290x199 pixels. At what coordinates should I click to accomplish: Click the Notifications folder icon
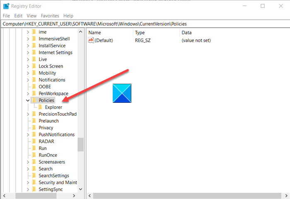[34, 80]
